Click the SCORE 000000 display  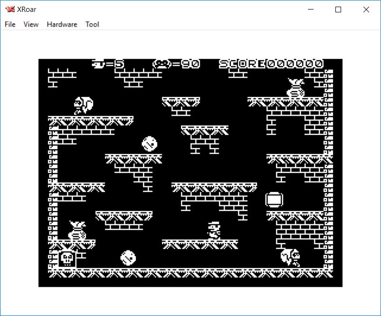pyautogui.click(x=271, y=64)
